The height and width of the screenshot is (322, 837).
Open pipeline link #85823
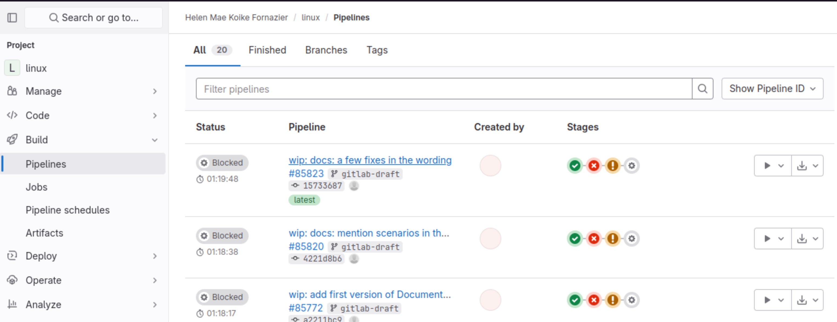point(306,173)
